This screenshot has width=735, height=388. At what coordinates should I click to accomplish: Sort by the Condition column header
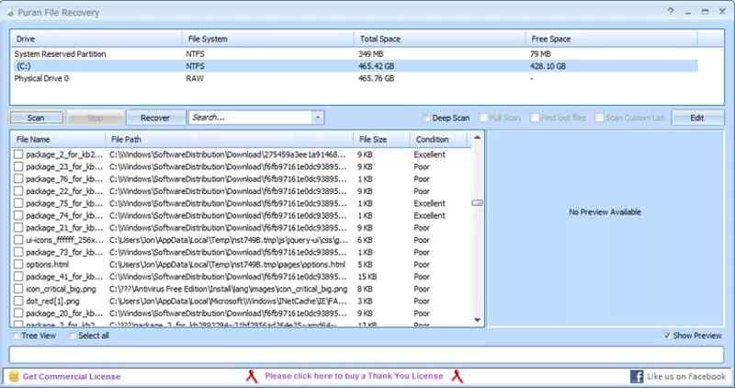tap(438, 140)
